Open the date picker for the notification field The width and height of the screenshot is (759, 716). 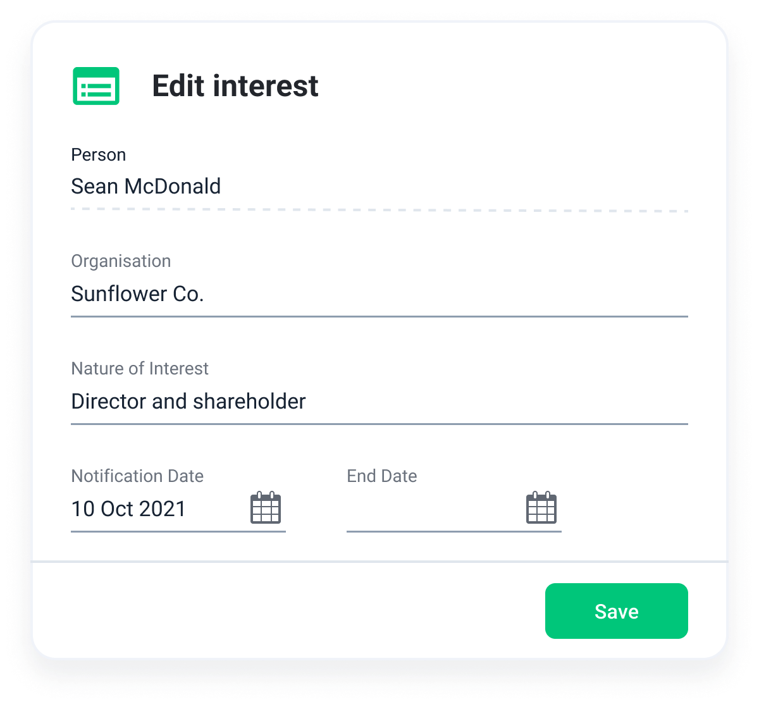click(266, 507)
